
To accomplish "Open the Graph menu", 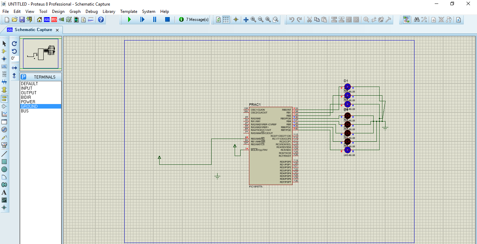I will pos(75,12).
